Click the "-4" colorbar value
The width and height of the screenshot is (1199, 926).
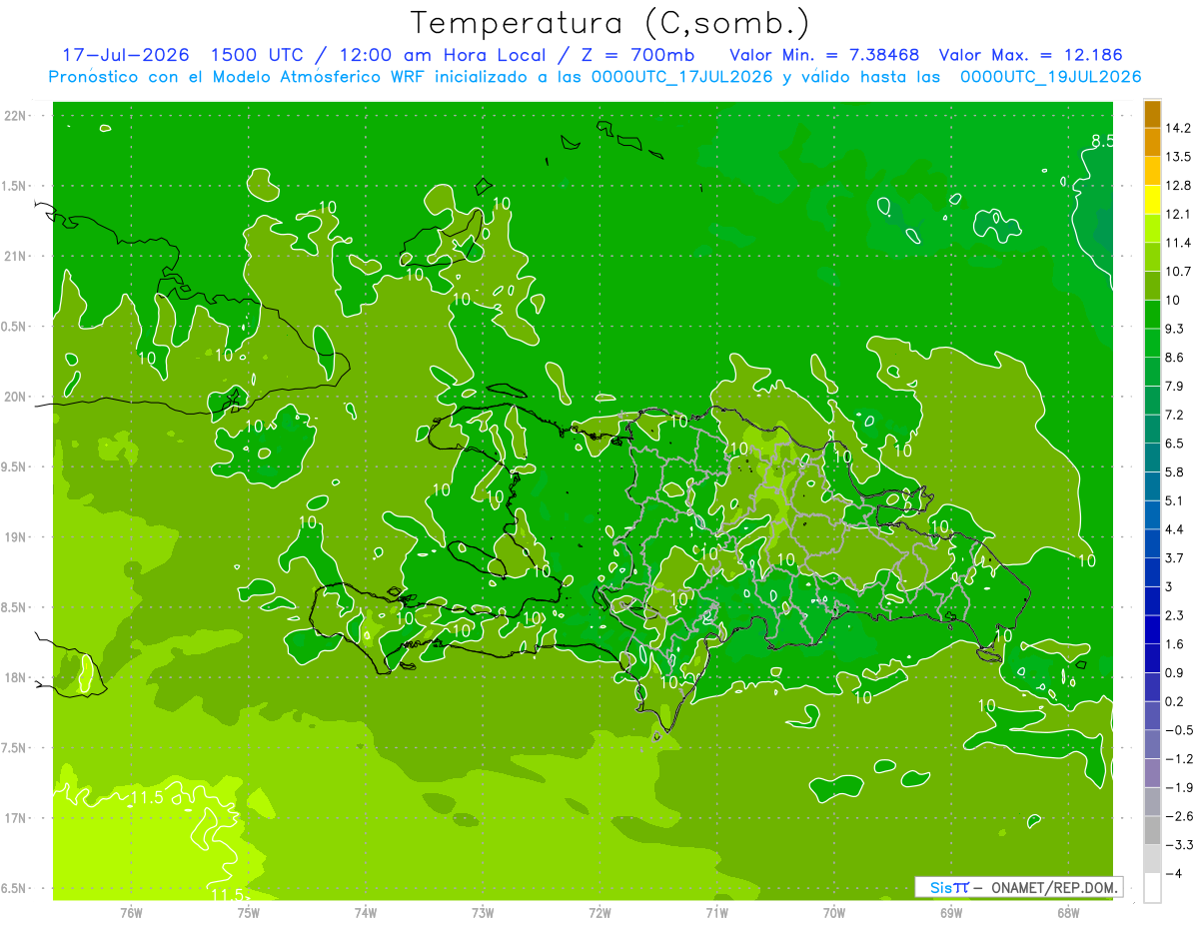click(x=1174, y=874)
